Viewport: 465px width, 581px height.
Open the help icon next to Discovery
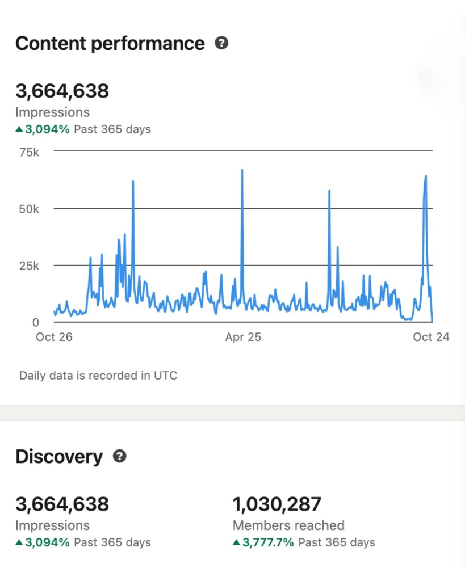click(119, 456)
